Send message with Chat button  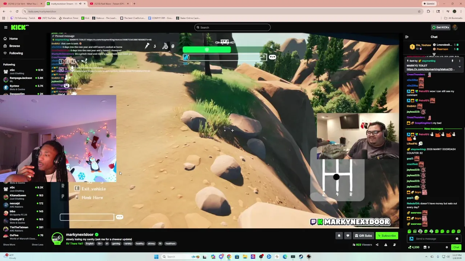click(456, 247)
